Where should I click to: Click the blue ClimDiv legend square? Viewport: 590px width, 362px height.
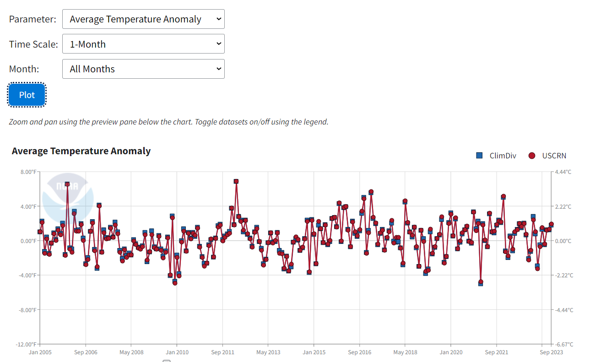tap(479, 156)
